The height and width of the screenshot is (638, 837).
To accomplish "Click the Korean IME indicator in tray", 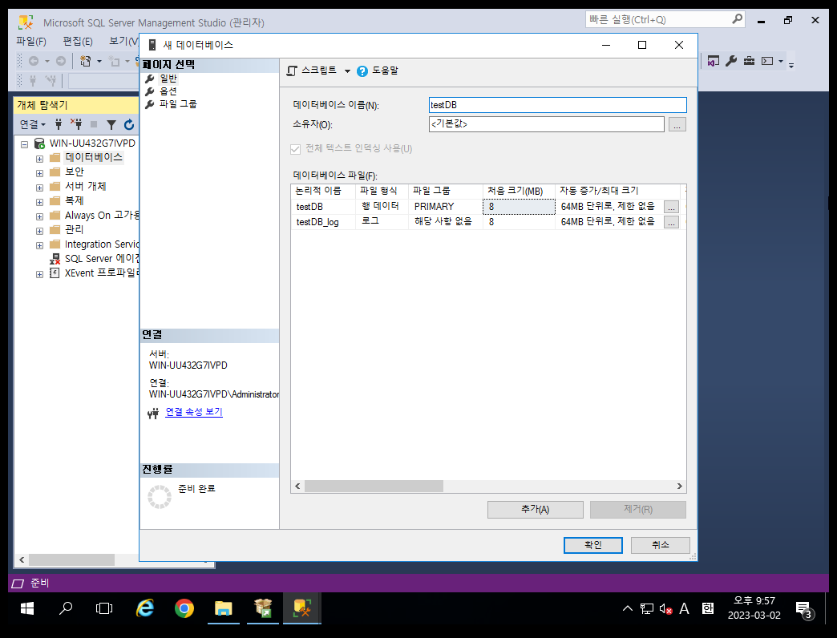I will point(708,608).
